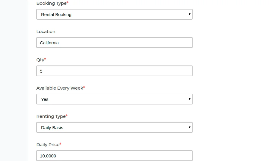Click the red asterisk beside Qty
Image resolution: width=273 pixels, height=161 pixels.
tap(45, 59)
